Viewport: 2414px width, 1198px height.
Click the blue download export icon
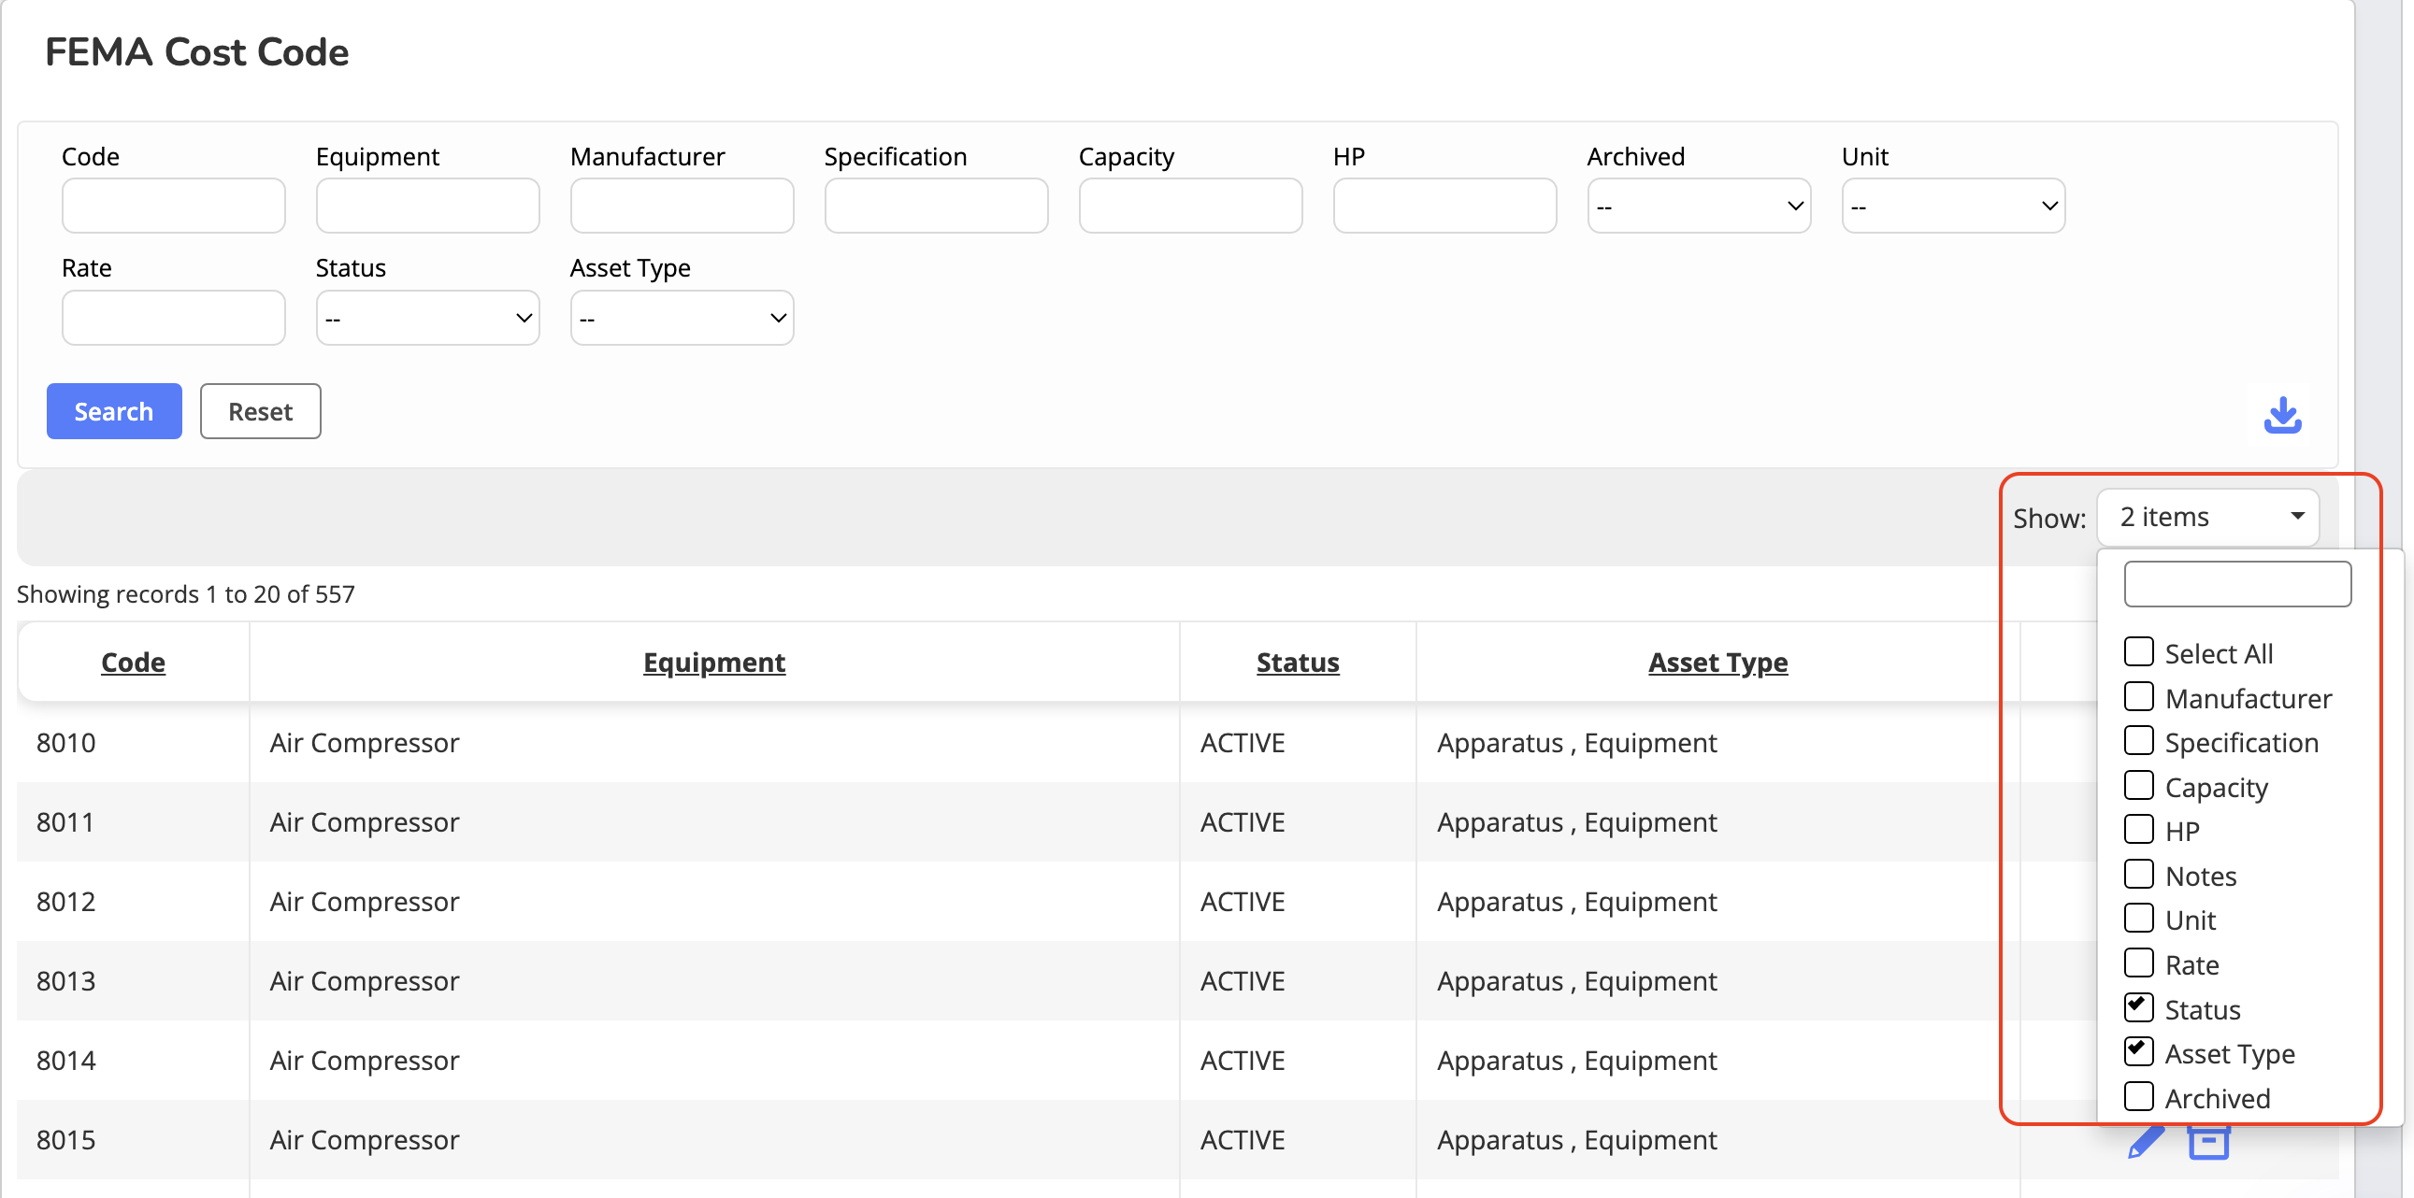click(x=2282, y=415)
